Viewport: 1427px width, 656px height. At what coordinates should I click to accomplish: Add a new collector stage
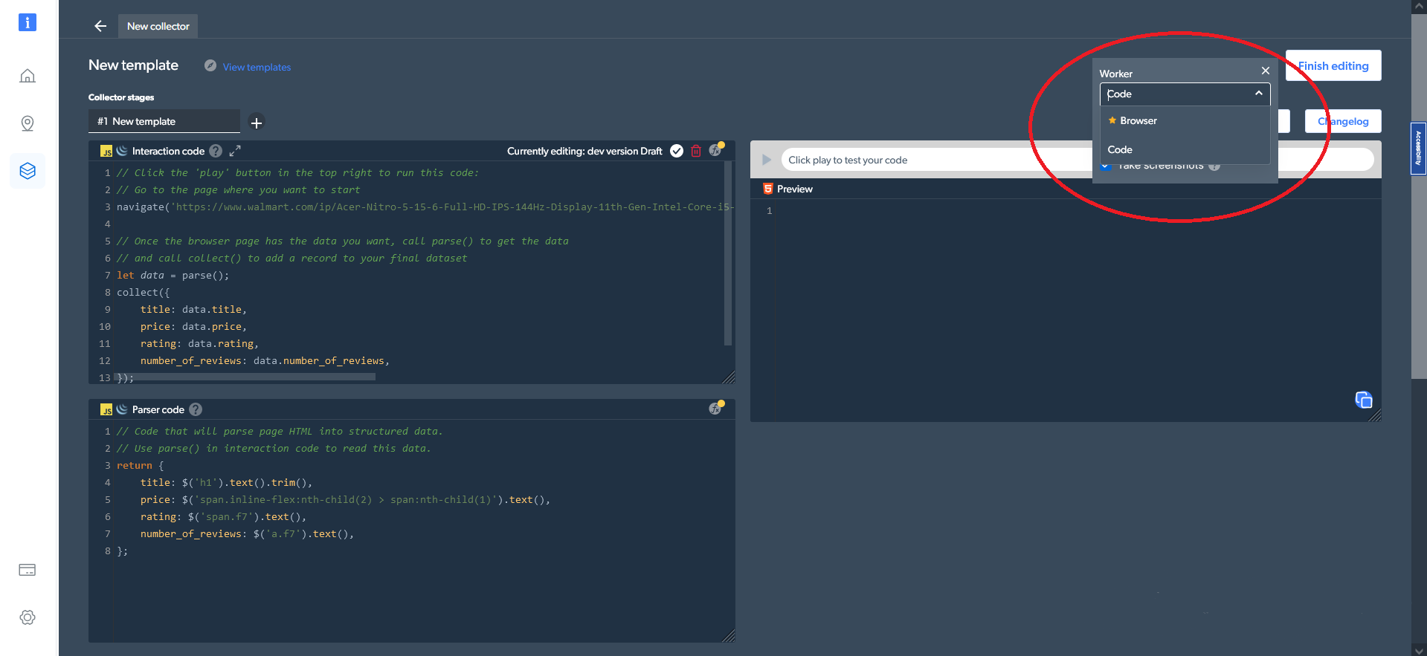tap(257, 123)
